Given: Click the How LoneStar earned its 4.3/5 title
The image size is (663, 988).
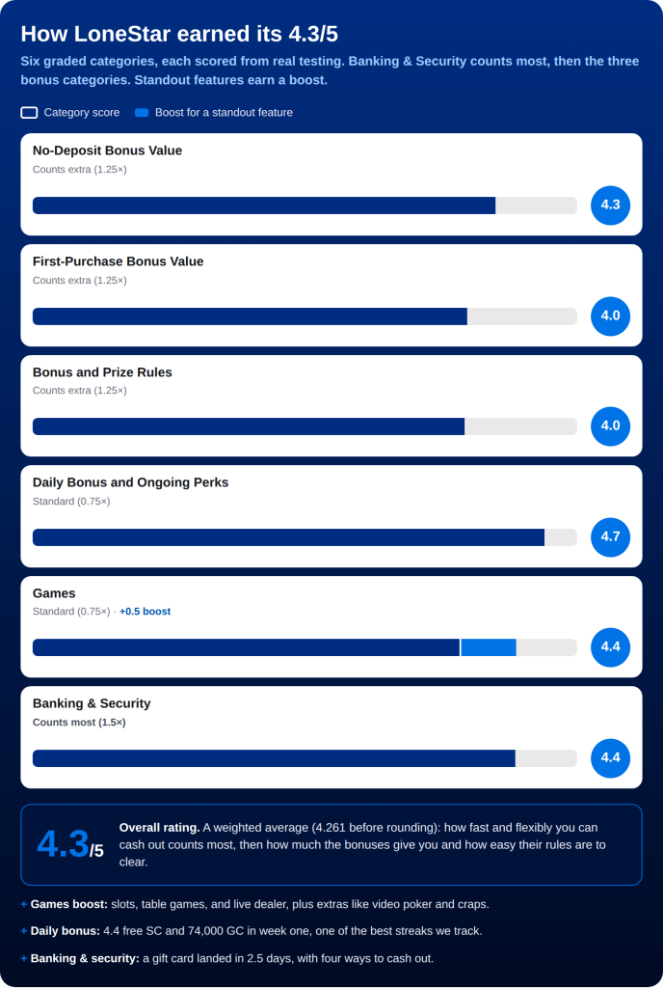Looking at the screenshot, I should coord(179,34).
